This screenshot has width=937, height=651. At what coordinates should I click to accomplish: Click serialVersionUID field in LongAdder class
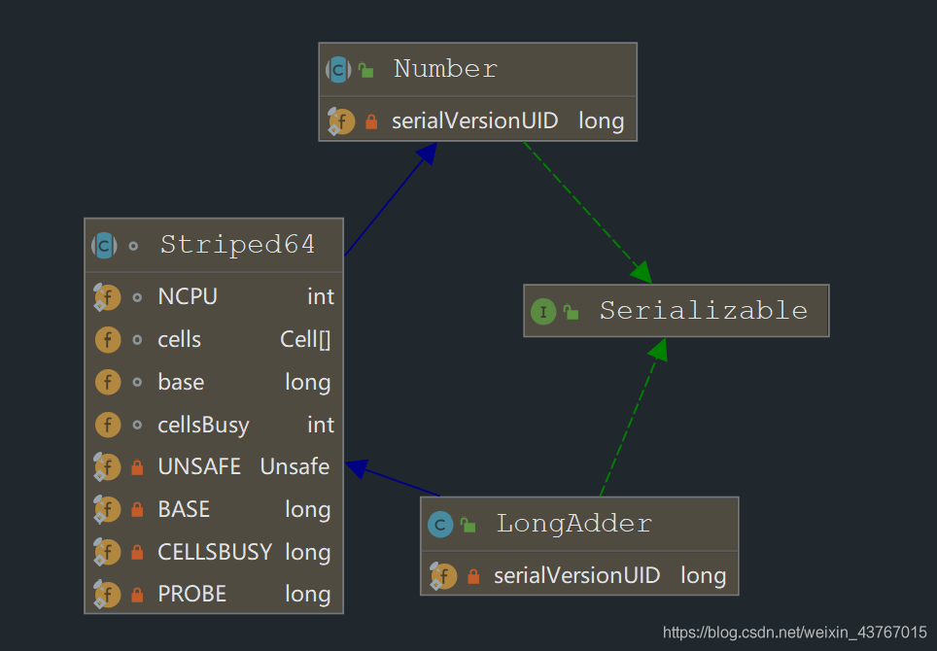tap(577, 575)
